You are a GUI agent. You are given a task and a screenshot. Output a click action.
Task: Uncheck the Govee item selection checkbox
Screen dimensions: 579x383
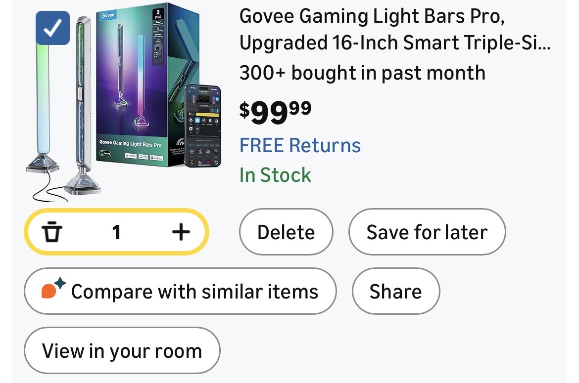point(52,28)
